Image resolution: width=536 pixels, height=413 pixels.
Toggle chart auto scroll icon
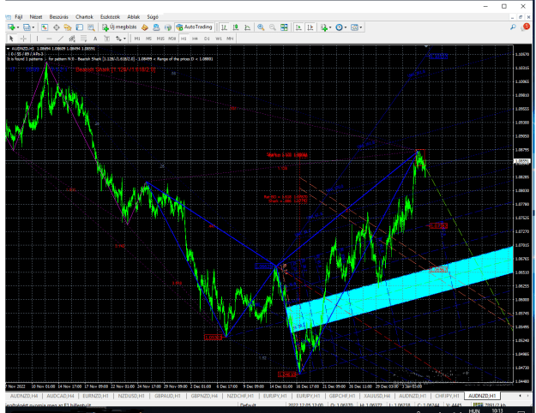tap(298, 27)
